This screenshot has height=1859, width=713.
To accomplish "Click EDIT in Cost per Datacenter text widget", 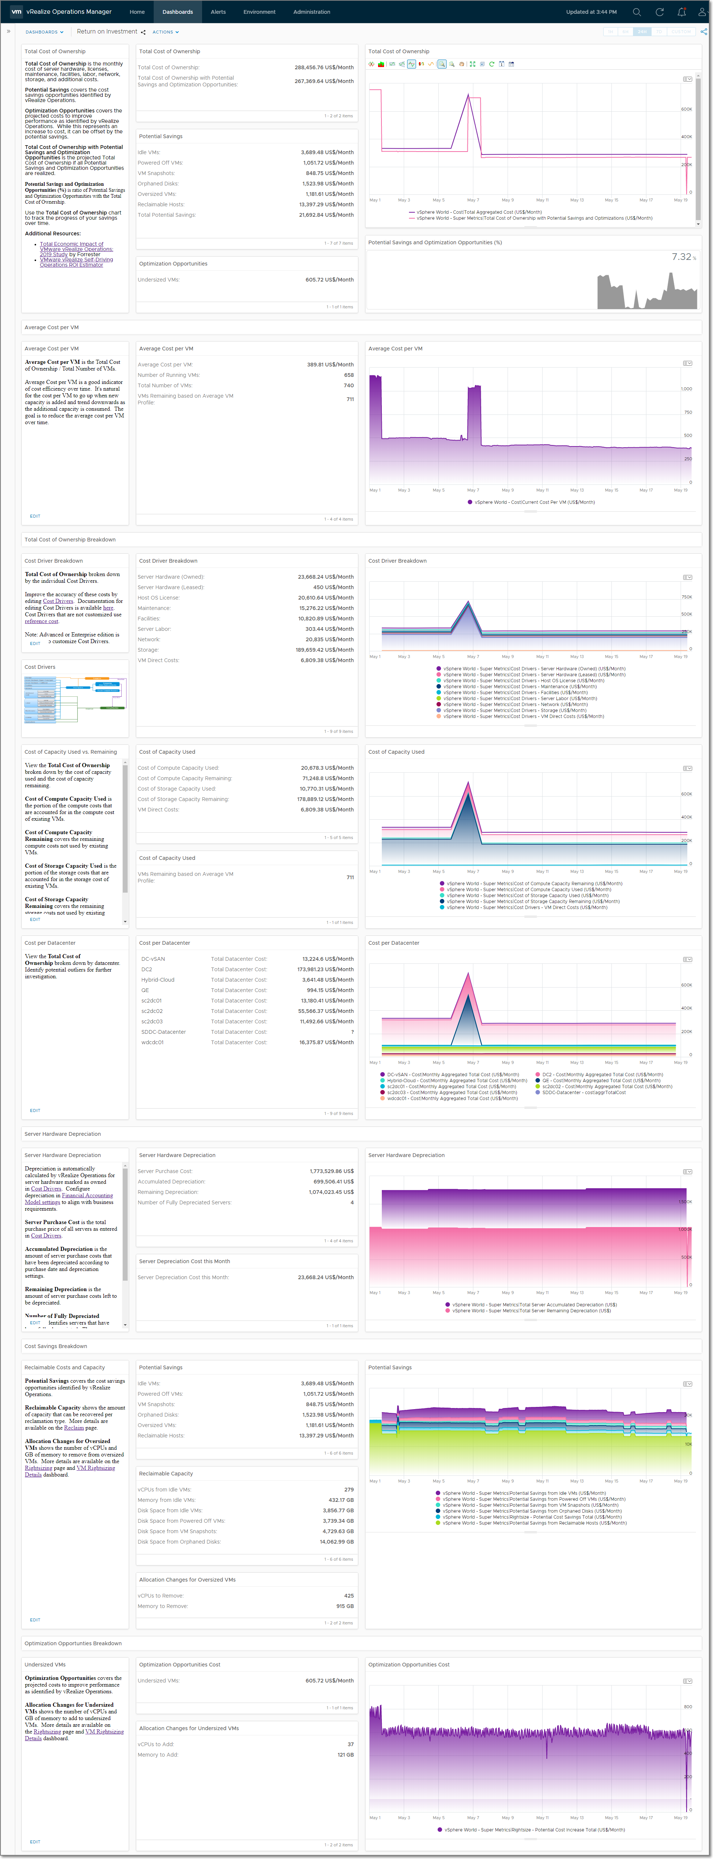I will click(35, 1110).
